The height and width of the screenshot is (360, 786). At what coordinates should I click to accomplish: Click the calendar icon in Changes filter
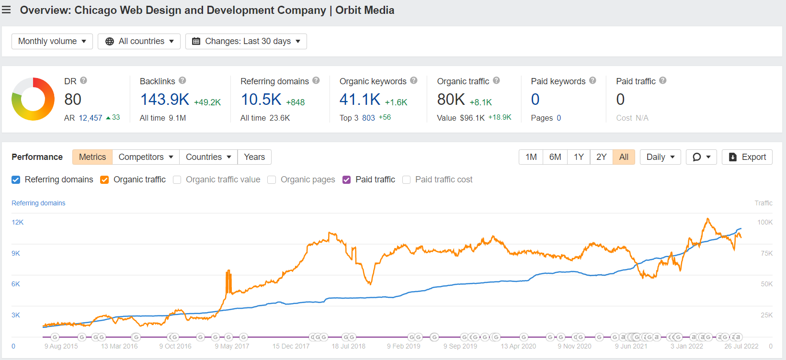[x=196, y=41]
